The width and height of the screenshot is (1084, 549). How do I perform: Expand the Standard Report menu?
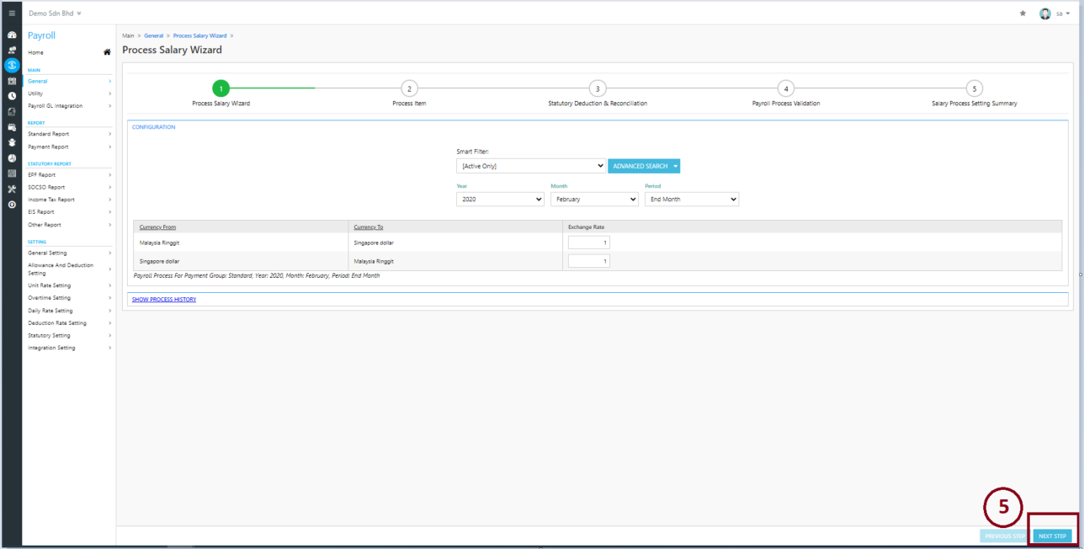click(69, 134)
